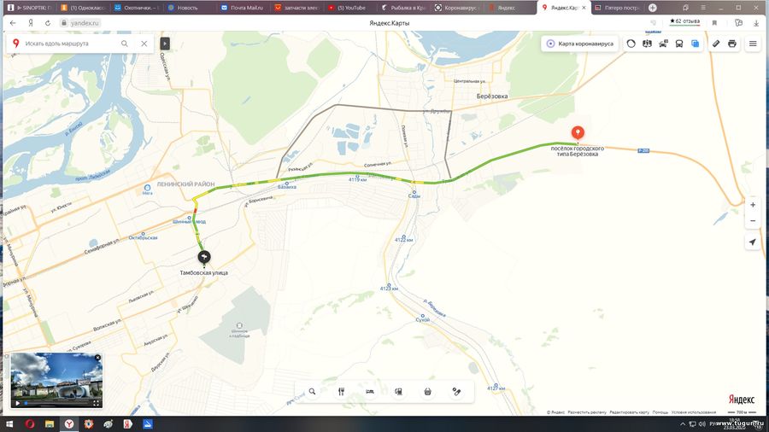Click the Р-255 highway badge on map

(643, 151)
